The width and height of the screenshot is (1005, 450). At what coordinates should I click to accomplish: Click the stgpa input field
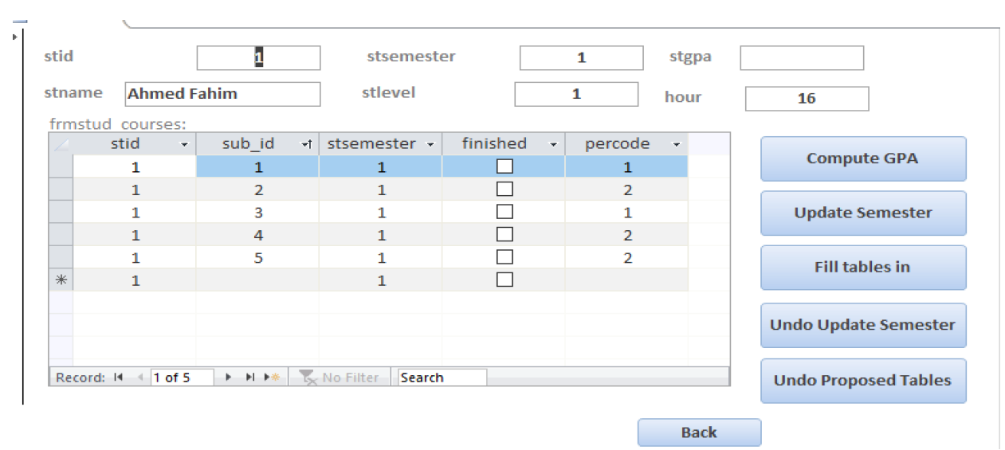point(802,58)
